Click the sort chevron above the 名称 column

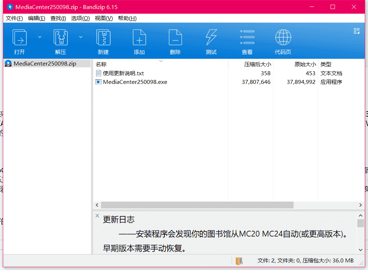(161, 61)
